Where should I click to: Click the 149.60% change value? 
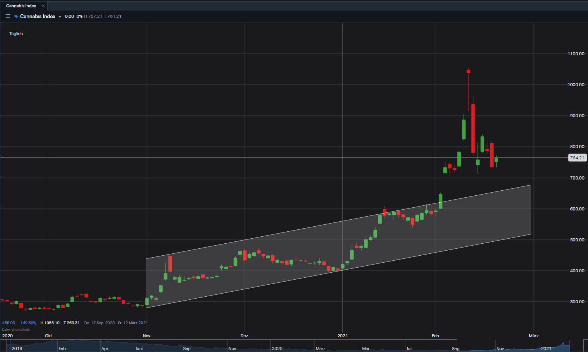(x=28, y=323)
